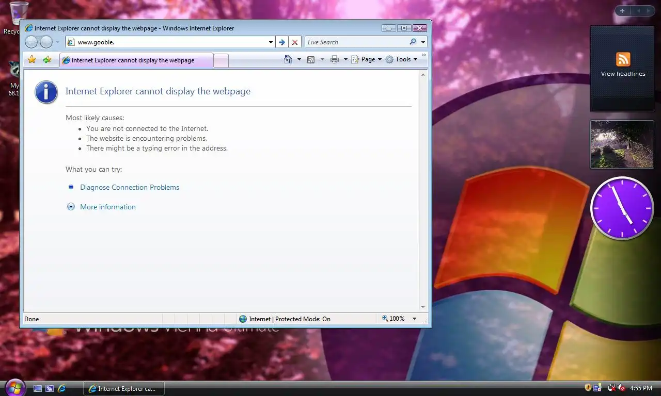Click the sidebar next gadgets page arrow
Screen dimensions: 661x396
pos(649,11)
